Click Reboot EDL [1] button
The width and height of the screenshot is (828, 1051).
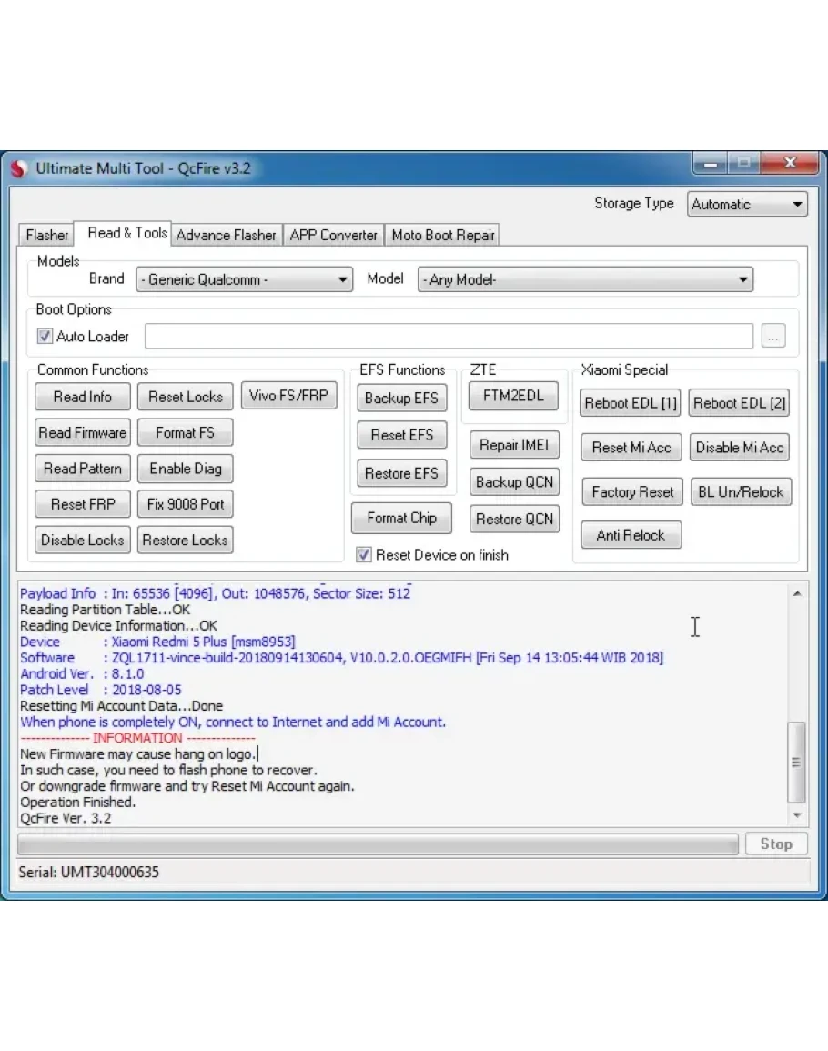coord(631,403)
